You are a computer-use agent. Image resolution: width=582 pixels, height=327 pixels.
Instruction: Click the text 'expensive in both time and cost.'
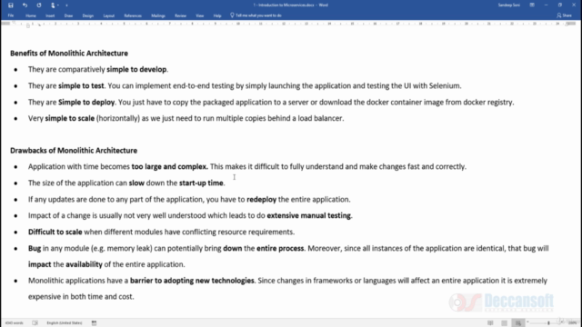pos(81,297)
